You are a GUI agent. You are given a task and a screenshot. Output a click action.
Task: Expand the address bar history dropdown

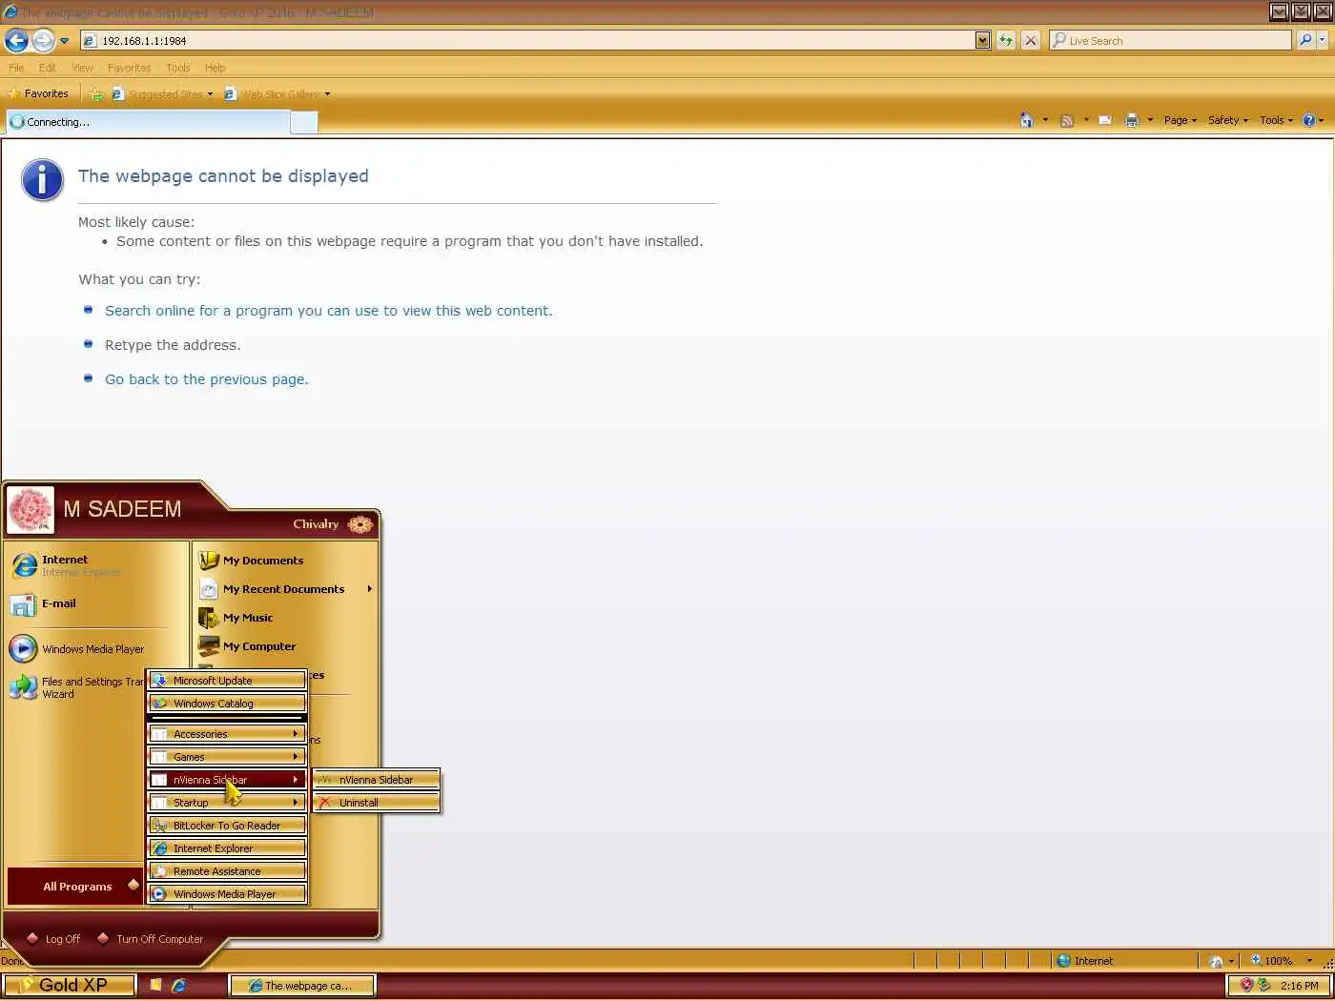(983, 41)
